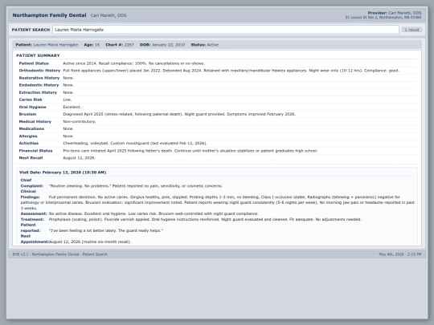Click Next Recall value 'August 12, 2026.'
The width and height of the screenshot is (434, 325).
79,158
